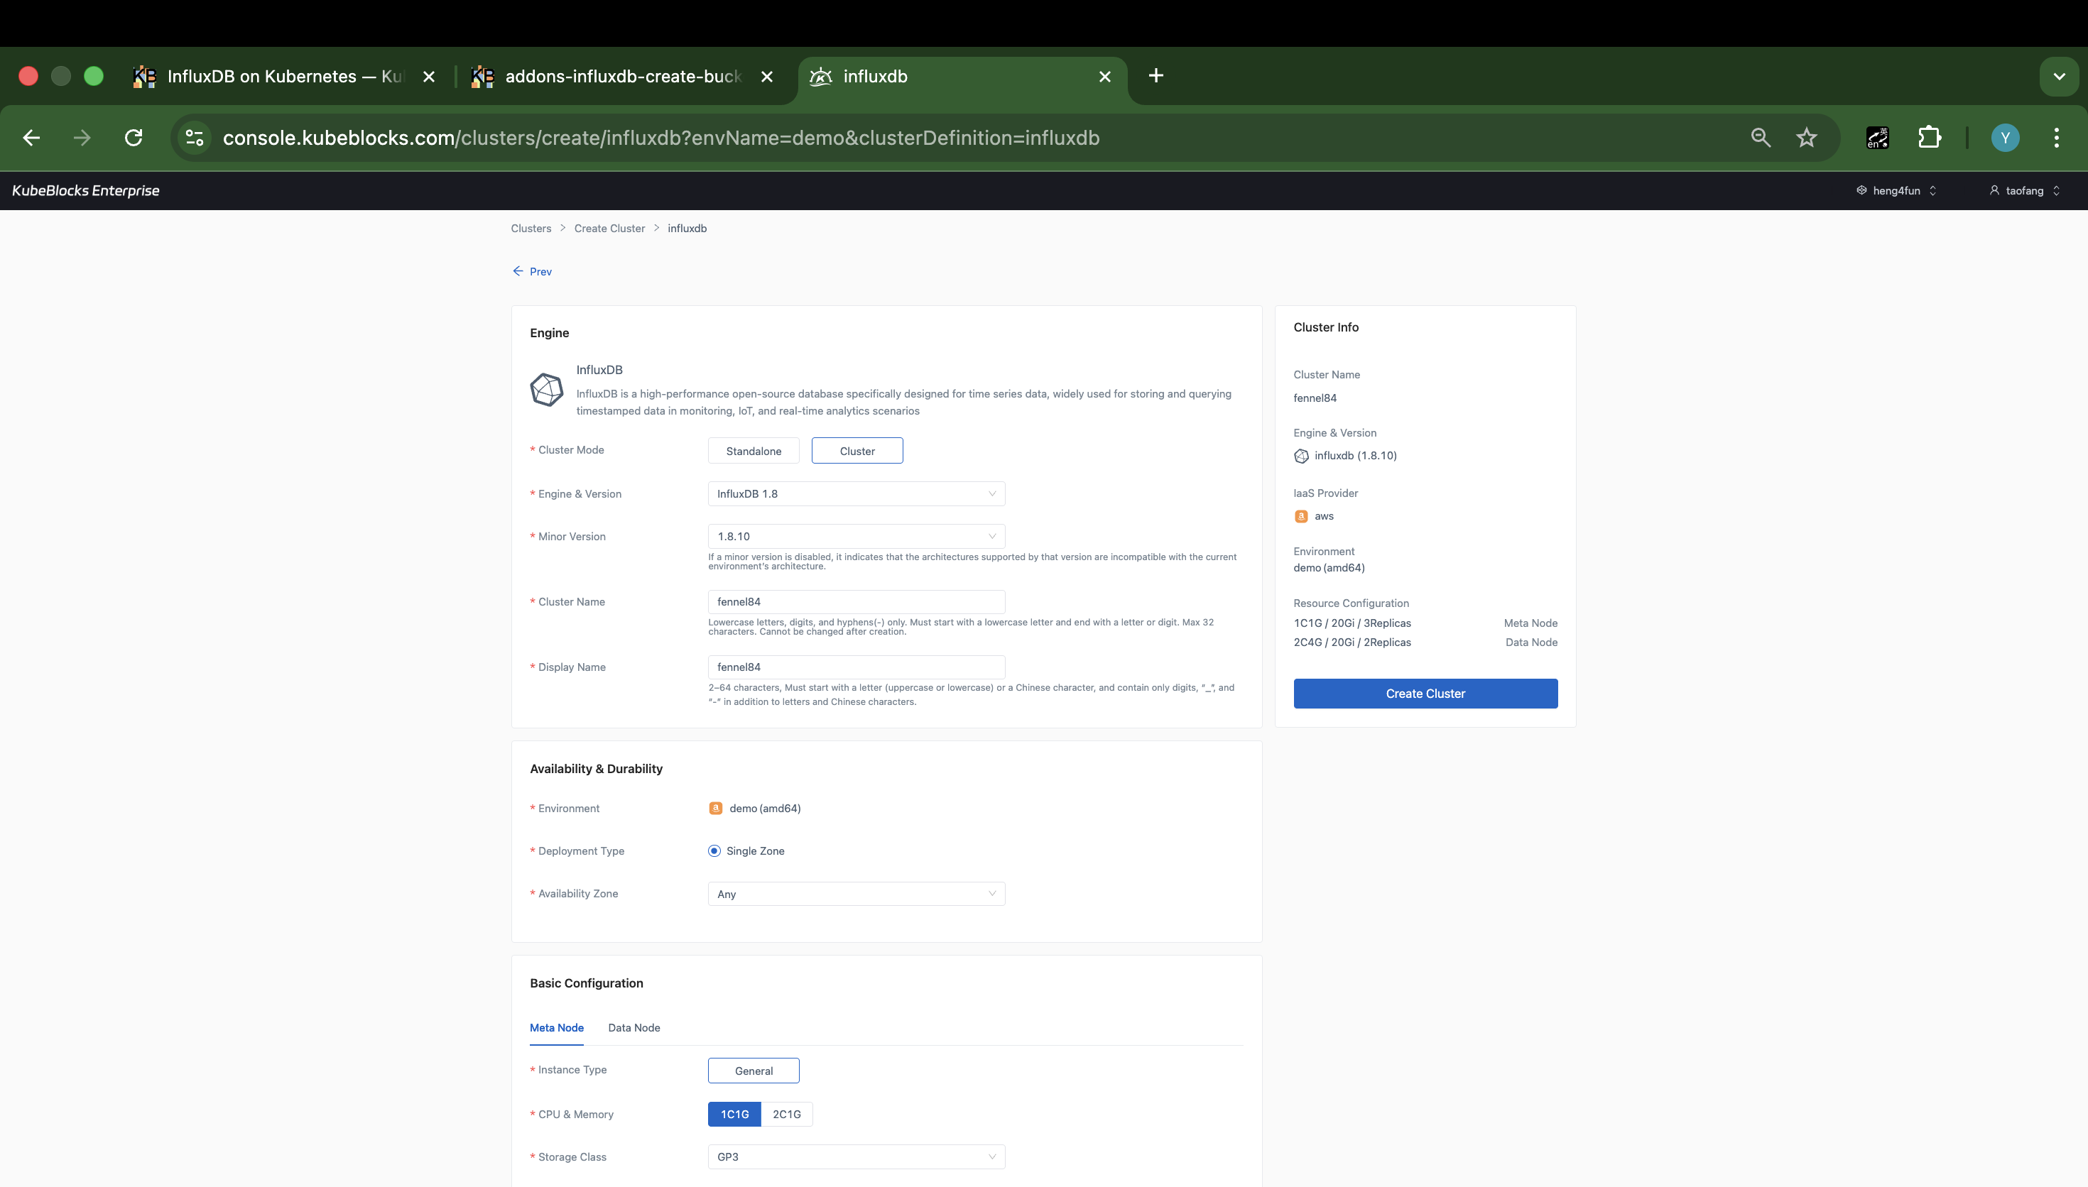Open the Data Node tab
The image size is (2088, 1187).
[x=634, y=1027]
